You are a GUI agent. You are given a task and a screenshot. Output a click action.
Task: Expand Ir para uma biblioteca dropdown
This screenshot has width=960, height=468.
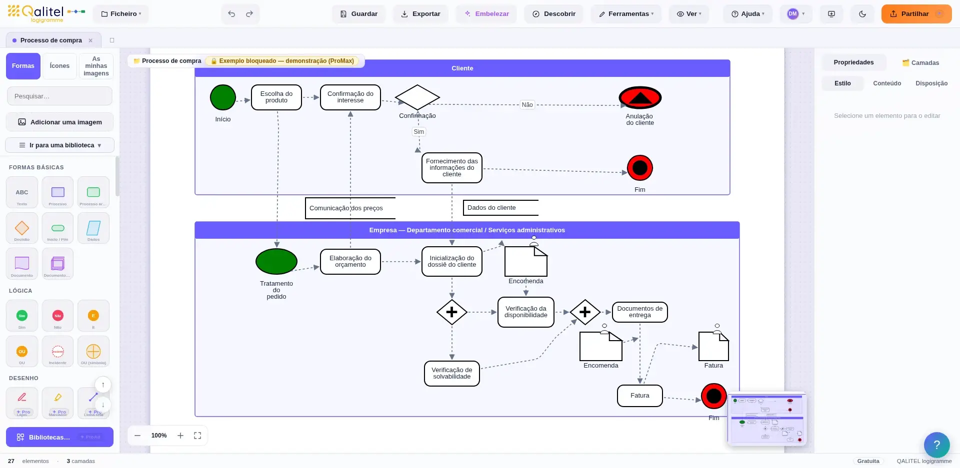(x=60, y=145)
